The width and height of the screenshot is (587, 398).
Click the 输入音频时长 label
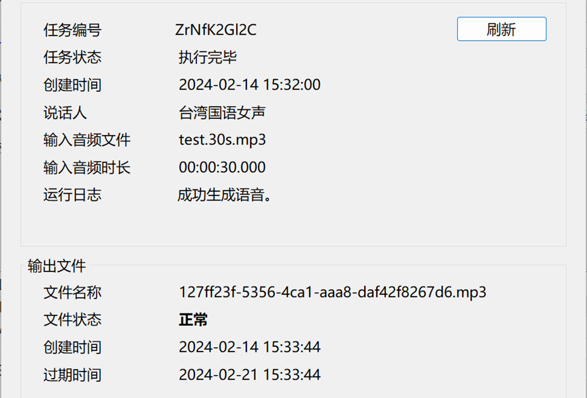coord(87,167)
